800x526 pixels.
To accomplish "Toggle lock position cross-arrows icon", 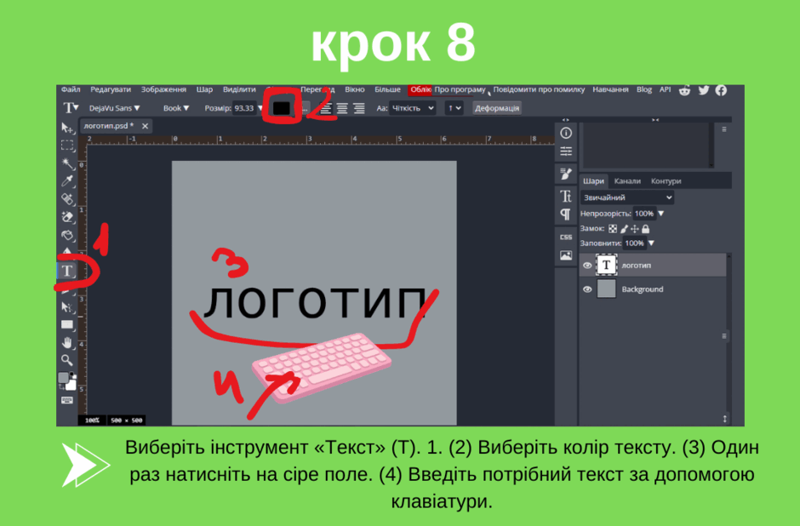I will pyautogui.click(x=635, y=229).
